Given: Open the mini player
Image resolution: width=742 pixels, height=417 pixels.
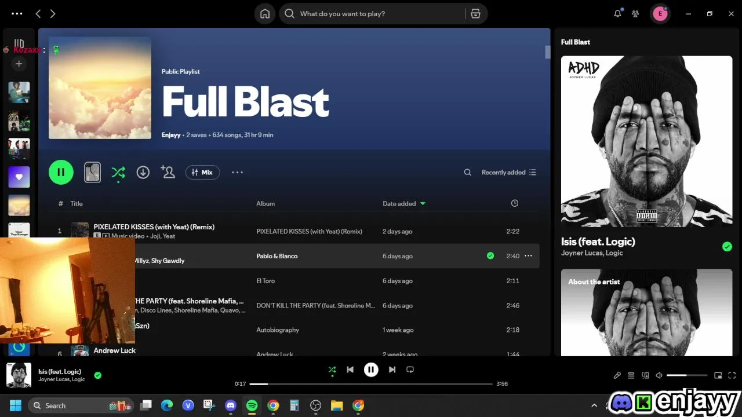Looking at the screenshot, I should 718,375.
